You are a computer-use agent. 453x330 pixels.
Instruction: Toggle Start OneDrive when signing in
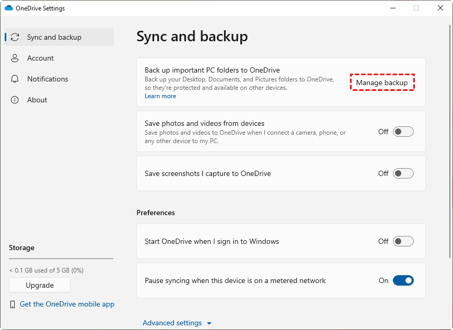click(x=403, y=241)
